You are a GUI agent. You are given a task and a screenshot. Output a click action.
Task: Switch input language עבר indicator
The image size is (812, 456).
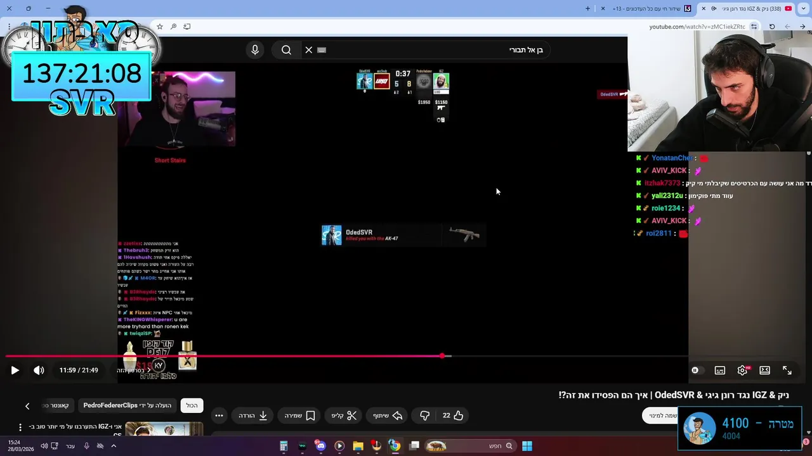70,446
